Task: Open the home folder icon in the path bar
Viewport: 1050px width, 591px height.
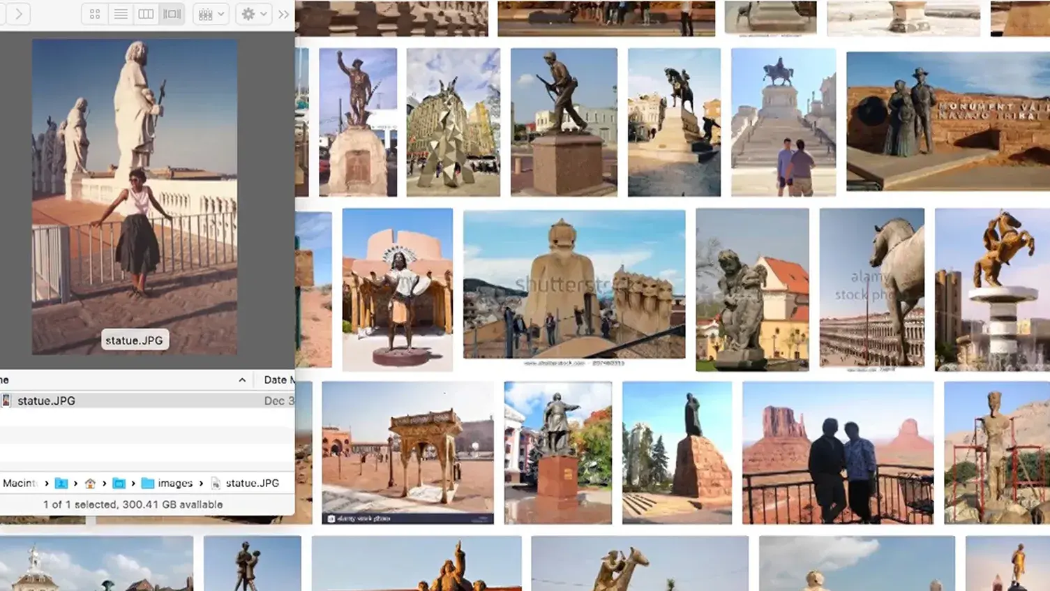Action: [91, 483]
